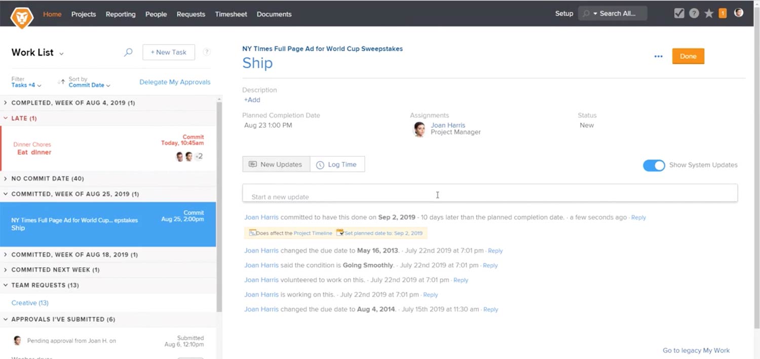Click the sort direction arrows icon
Viewport: 760px width, 359px height.
pos(62,82)
